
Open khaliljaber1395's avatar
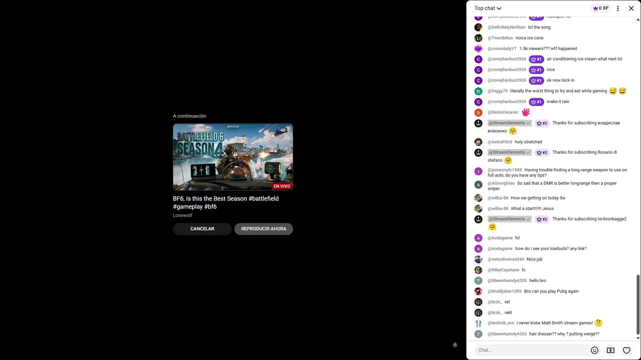pos(478,291)
